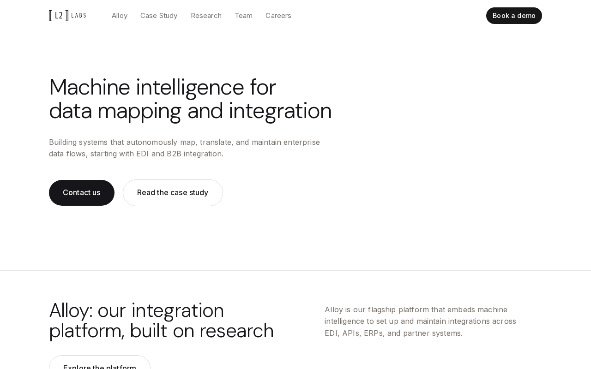Image resolution: width=591 pixels, height=369 pixels.
Task: Open the Alloy navigation link
Action: pos(120,16)
